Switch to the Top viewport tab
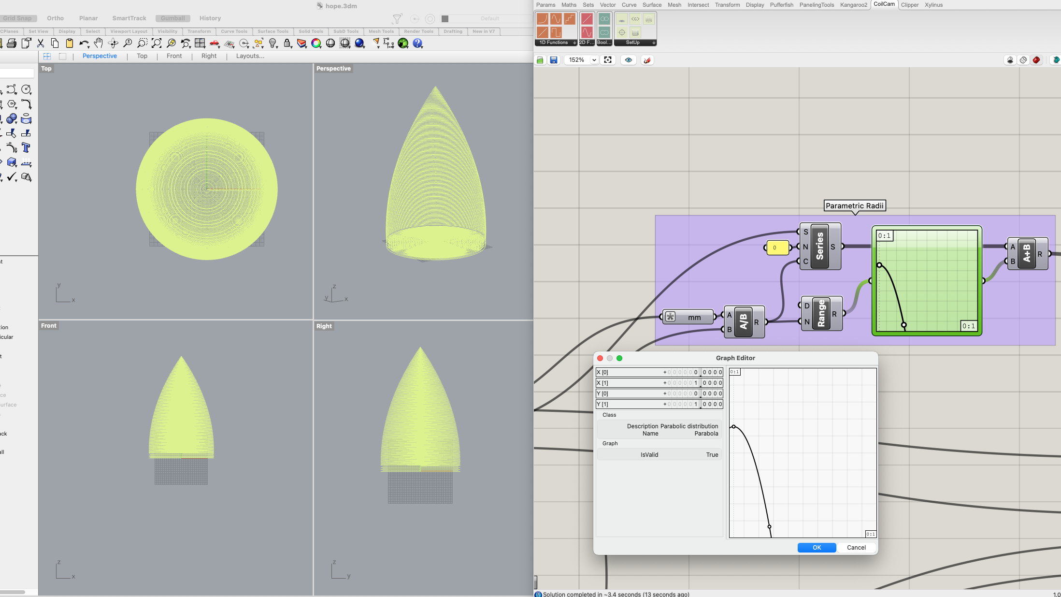Screen dimensions: 1061x597 (142, 56)
